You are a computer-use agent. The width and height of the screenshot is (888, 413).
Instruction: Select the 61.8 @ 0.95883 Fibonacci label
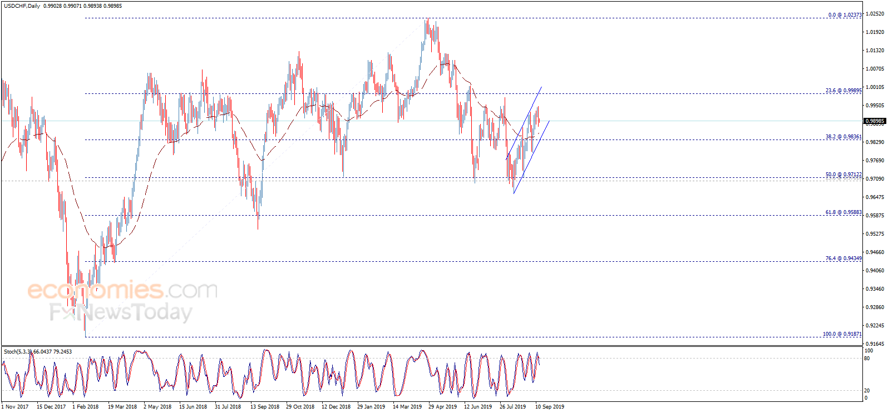pos(843,212)
